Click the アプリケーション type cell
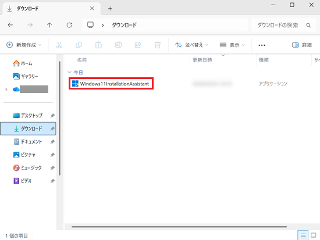 (273, 84)
